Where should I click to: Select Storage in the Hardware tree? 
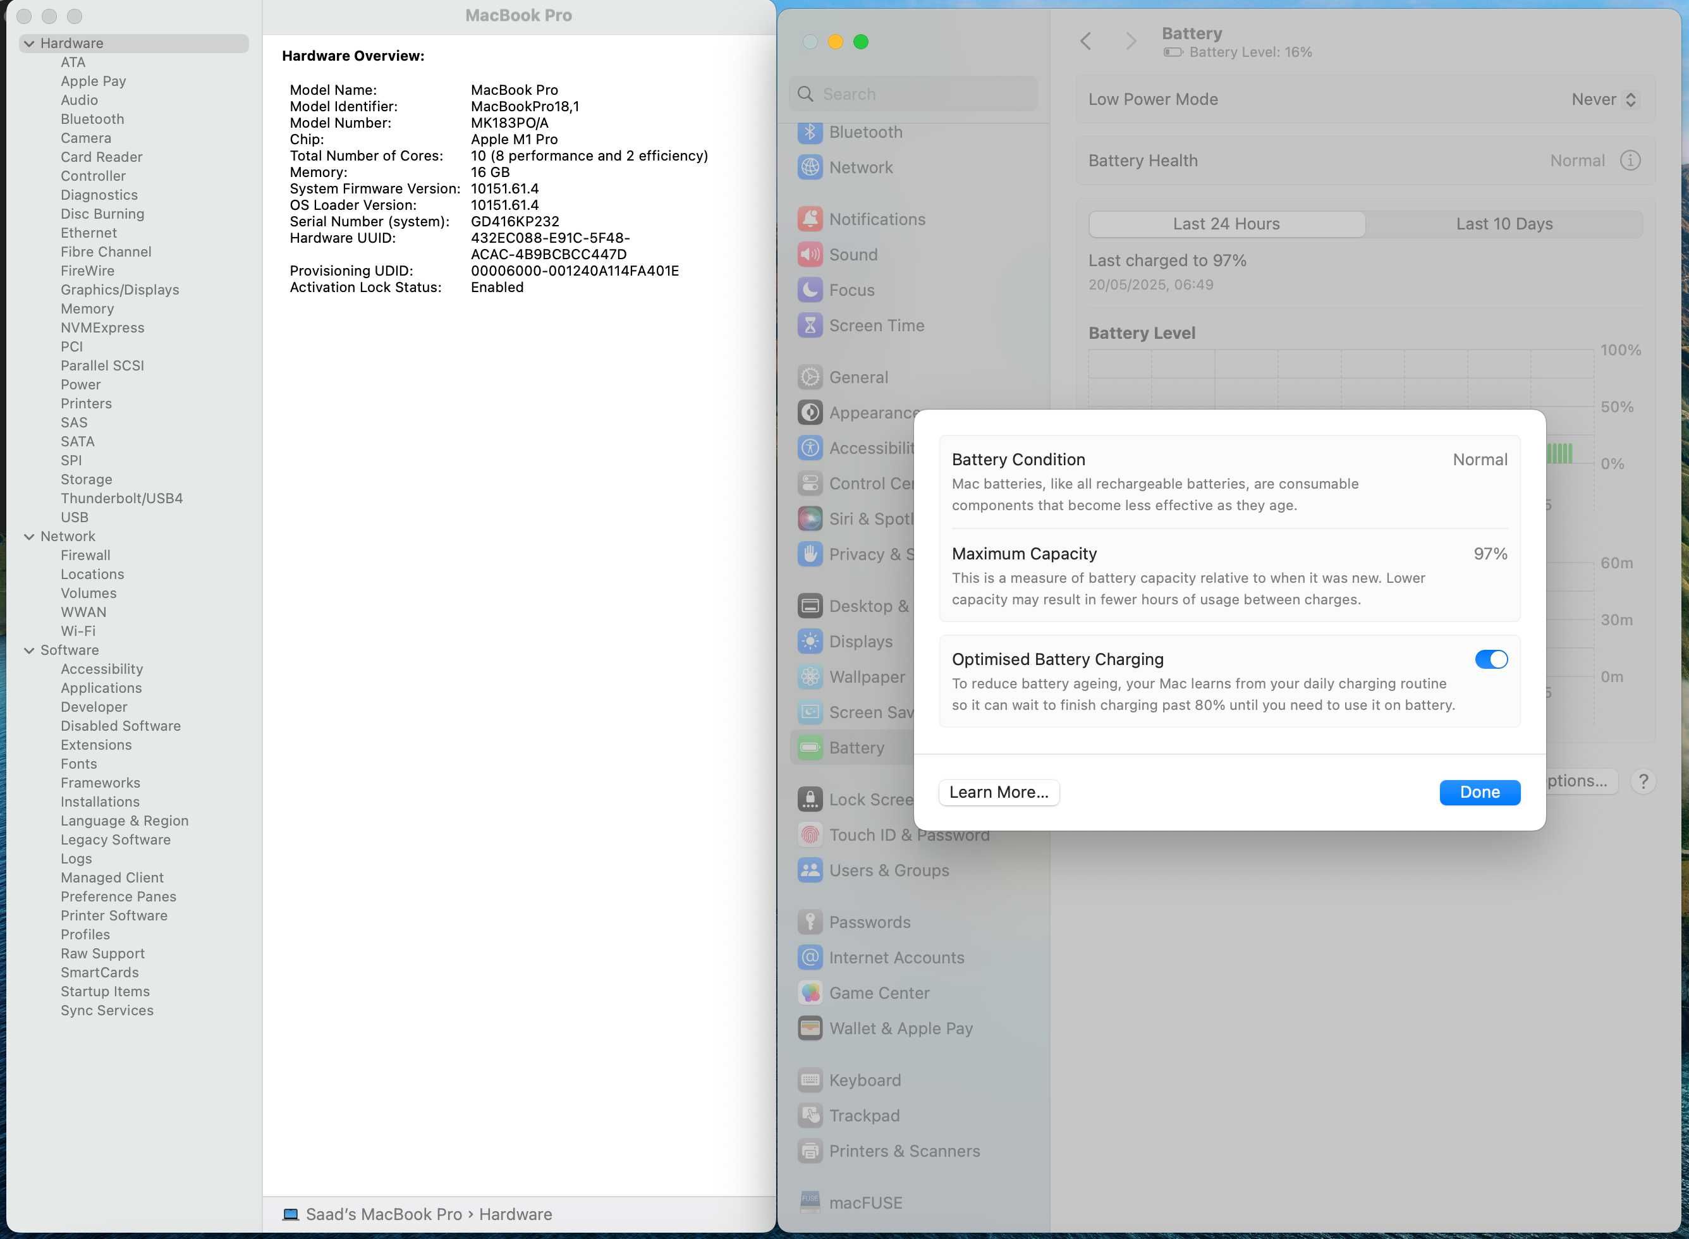[86, 479]
